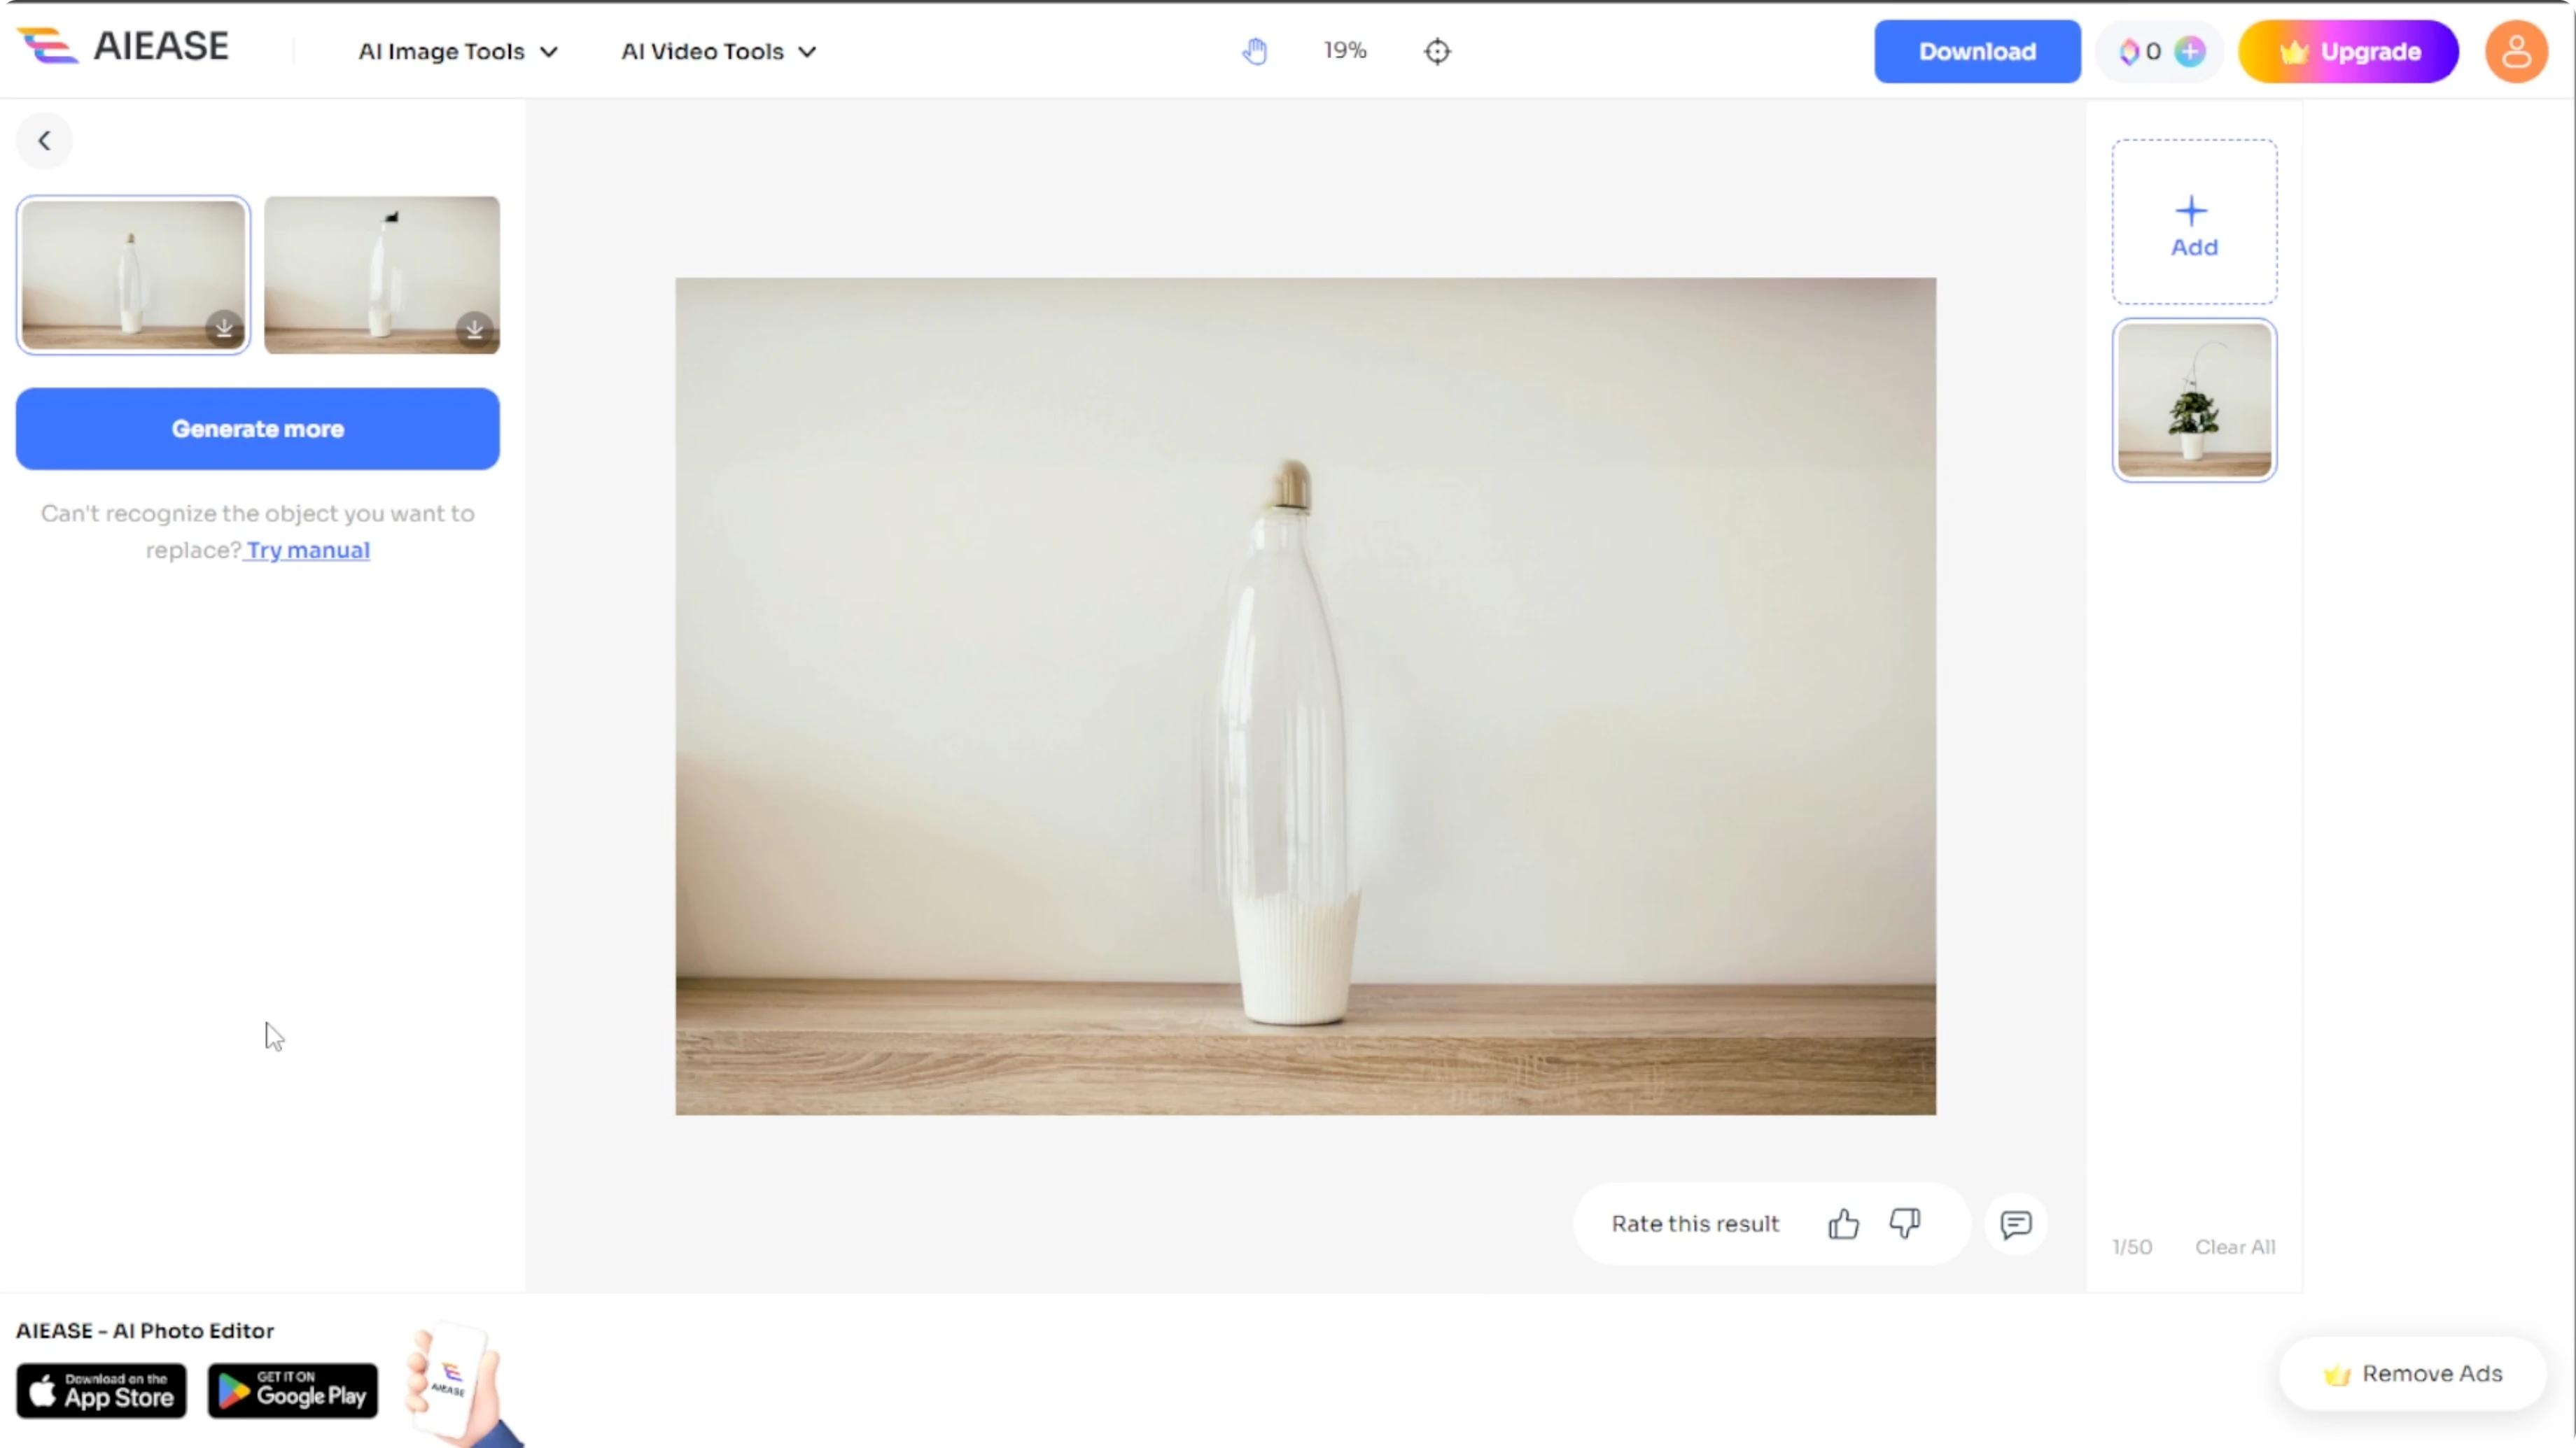Select the hand pan tool

pyautogui.click(x=1255, y=51)
